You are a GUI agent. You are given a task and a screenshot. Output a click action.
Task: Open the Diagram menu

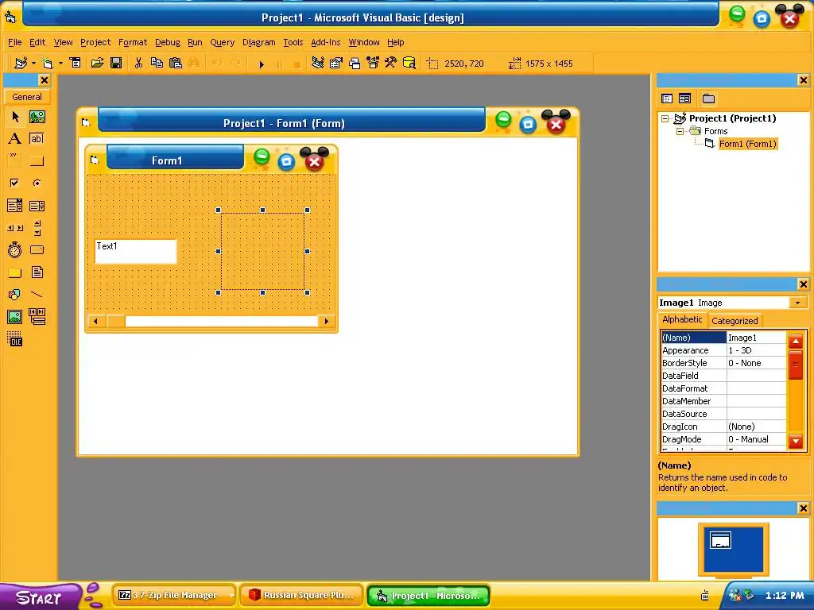pos(258,43)
